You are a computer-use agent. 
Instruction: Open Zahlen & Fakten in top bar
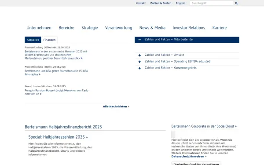[x=161, y=3]
